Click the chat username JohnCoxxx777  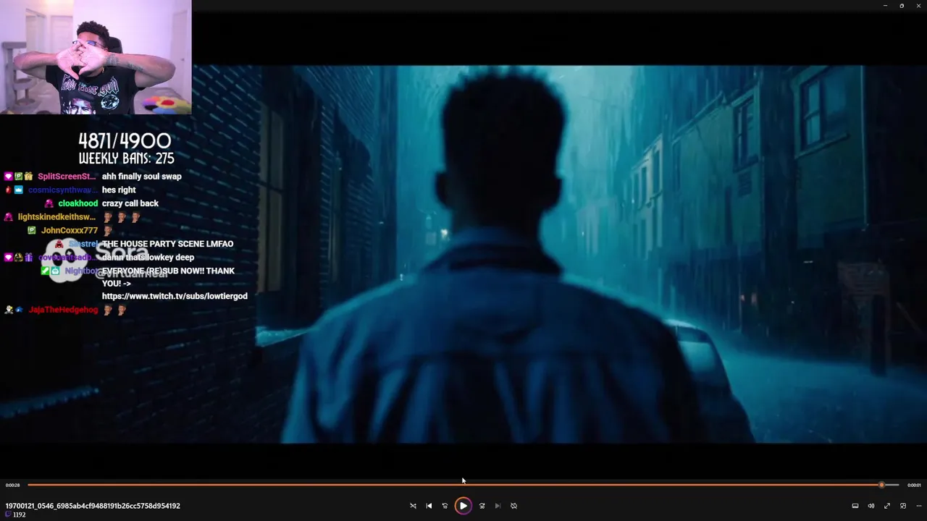pos(70,231)
